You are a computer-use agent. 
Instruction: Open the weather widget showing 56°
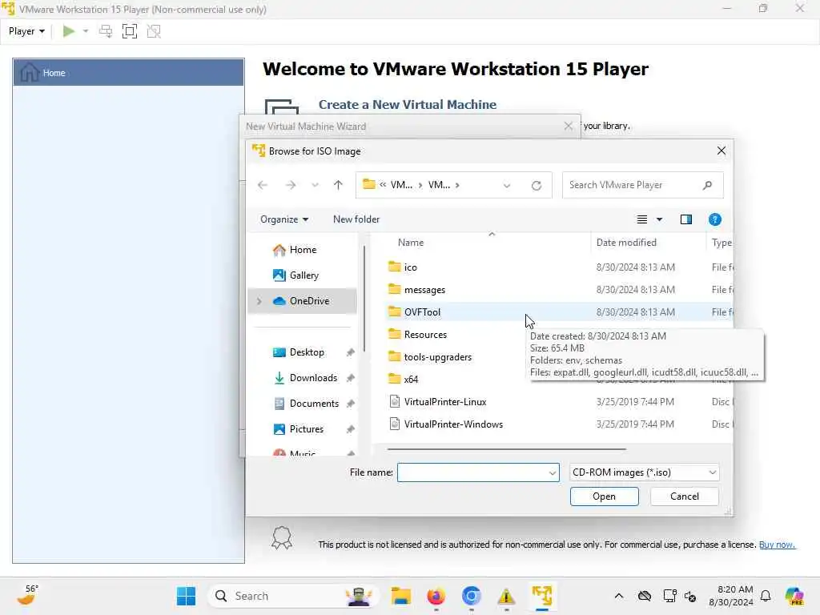[x=26, y=596]
